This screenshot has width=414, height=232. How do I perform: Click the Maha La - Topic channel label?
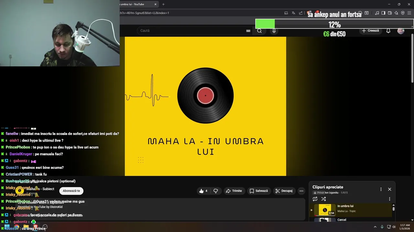(x=346, y=211)
